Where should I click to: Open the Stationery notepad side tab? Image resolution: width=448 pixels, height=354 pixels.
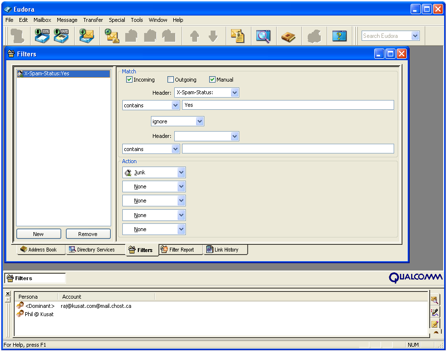point(434,324)
